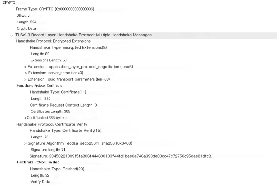
Task: Select Handshake Protocol: Certificate row
Action: [x=39, y=86]
